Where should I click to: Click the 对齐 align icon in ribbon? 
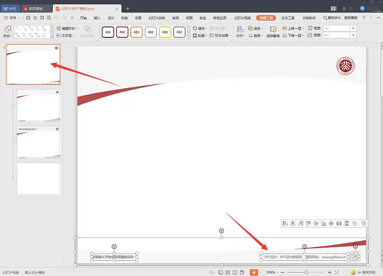click(x=240, y=32)
